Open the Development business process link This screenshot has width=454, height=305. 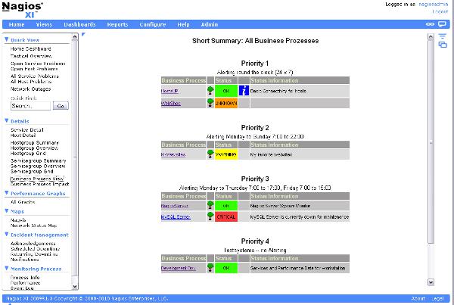click(x=178, y=268)
